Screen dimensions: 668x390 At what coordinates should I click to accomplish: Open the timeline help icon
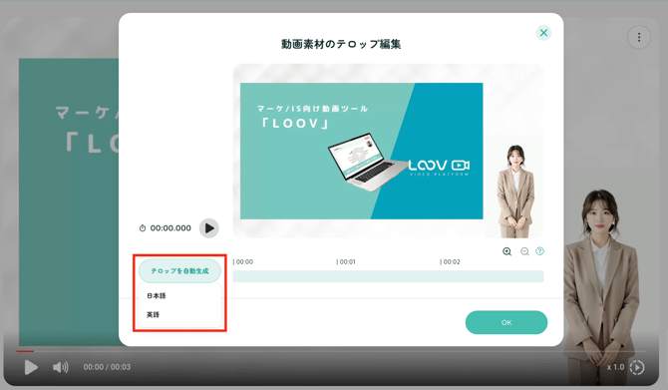pyautogui.click(x=539, y=251)
